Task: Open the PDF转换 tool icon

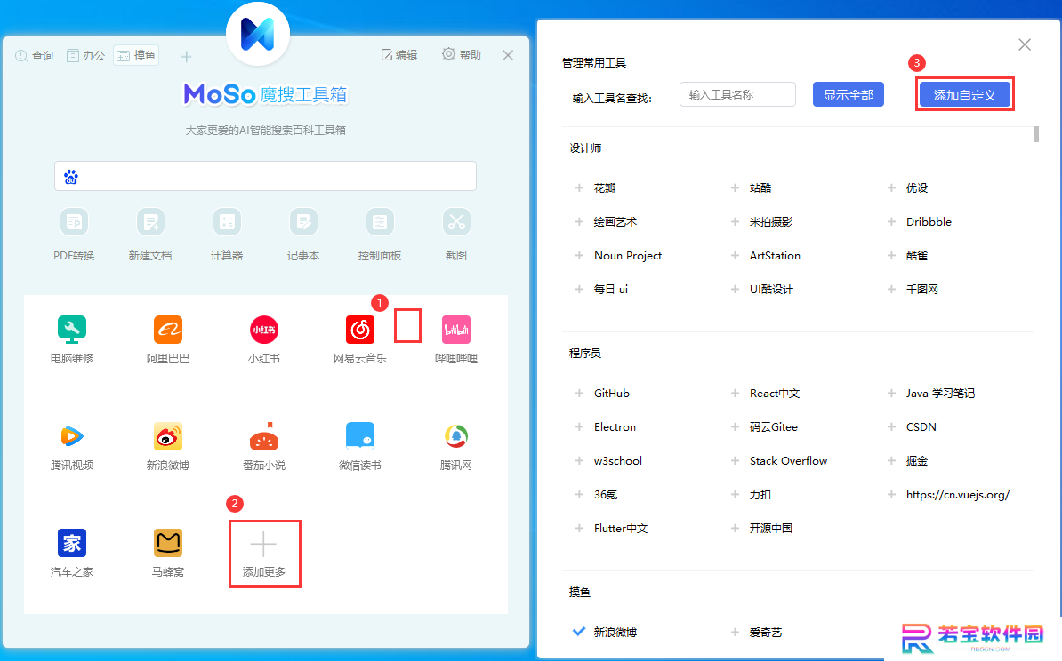Action: pyautogui.click(x=74, y=222)
